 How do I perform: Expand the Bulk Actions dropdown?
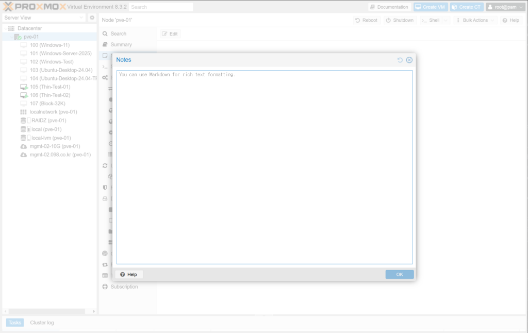475,20
